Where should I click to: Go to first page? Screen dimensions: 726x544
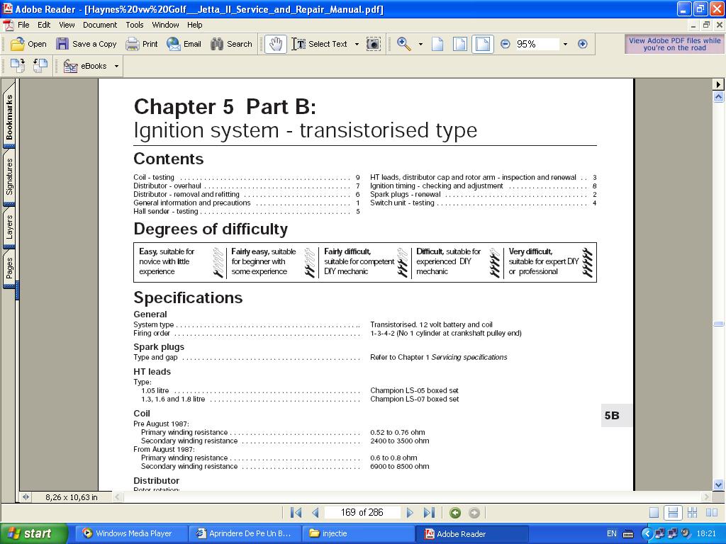click(296, 513)
